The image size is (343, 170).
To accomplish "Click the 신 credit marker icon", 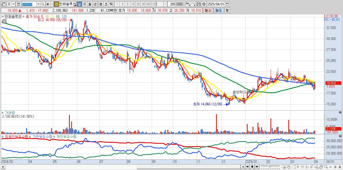I will click(56, 4).
